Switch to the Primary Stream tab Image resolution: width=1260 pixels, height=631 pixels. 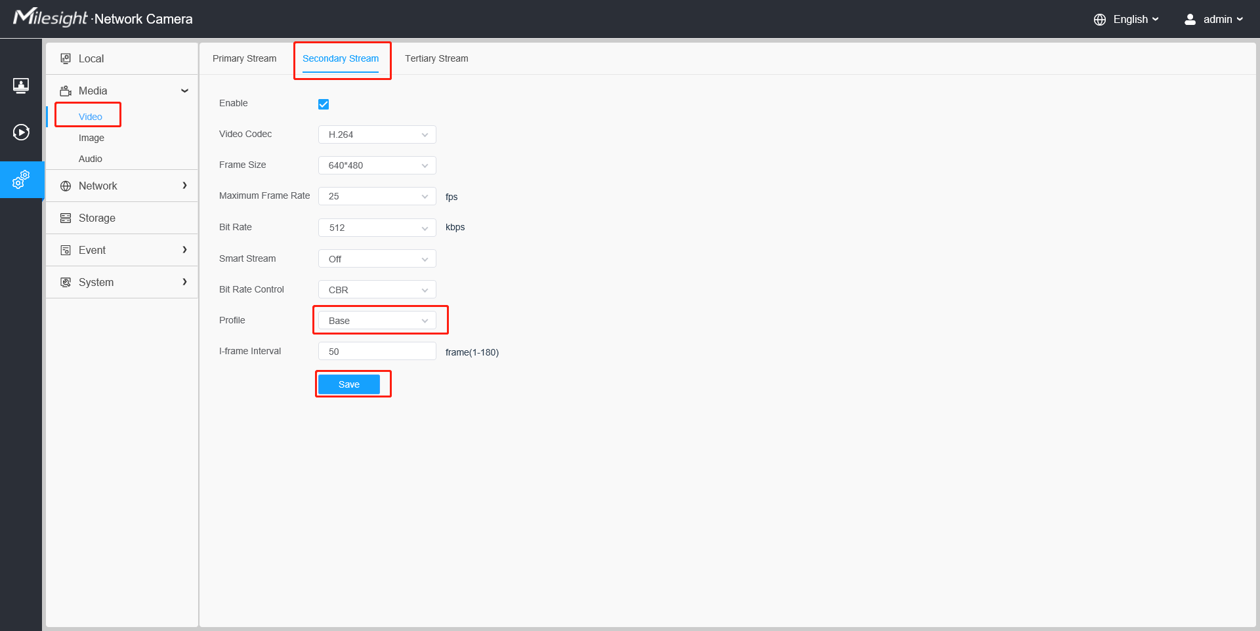click(245, 58)
